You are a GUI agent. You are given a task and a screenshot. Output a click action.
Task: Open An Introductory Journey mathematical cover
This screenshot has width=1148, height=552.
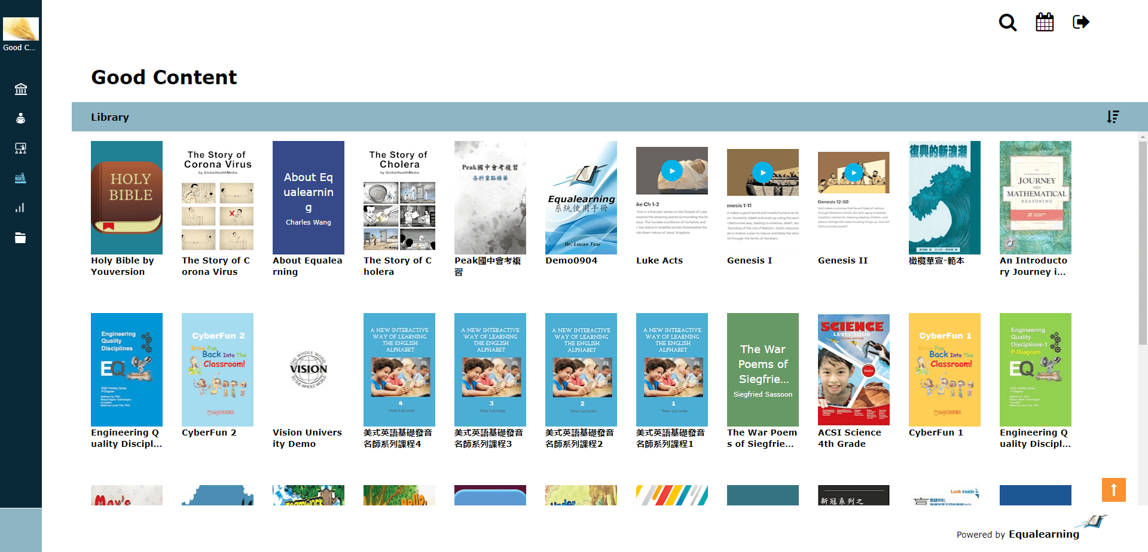(1036, 198)
